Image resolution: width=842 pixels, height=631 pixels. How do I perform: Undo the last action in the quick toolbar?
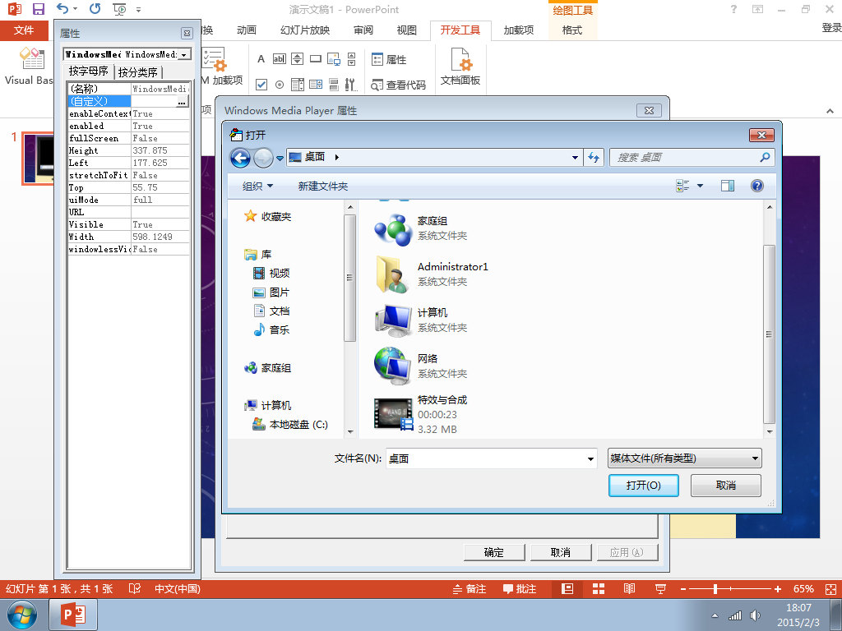(62, 9)
